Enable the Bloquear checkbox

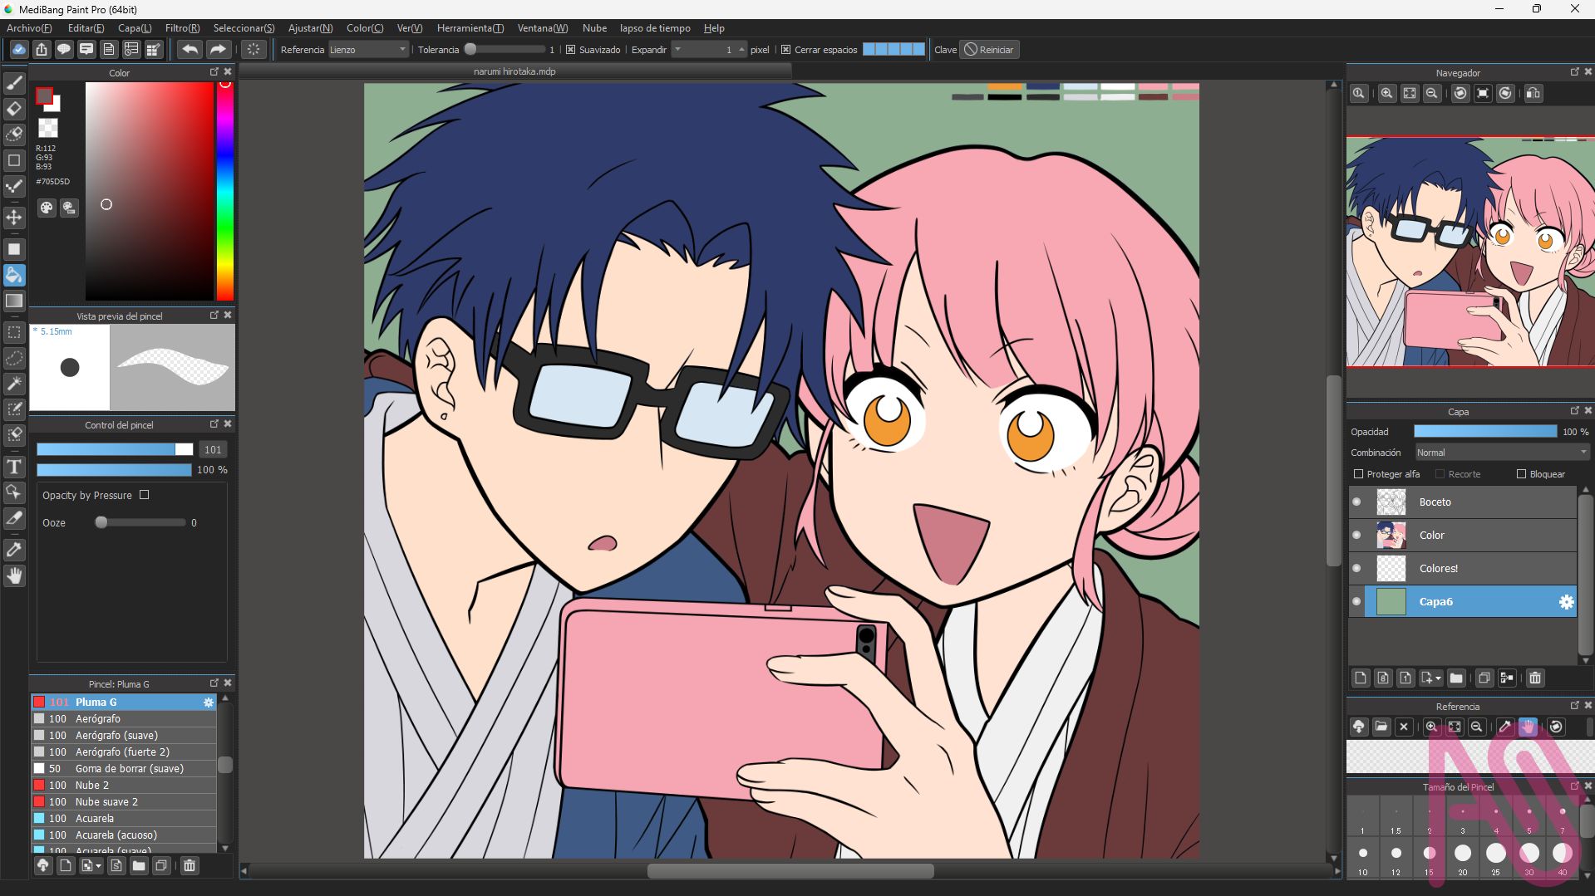[1522, 474]
